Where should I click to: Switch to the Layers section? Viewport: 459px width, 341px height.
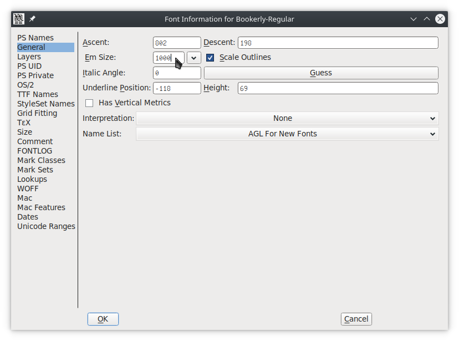pos(29,57)
